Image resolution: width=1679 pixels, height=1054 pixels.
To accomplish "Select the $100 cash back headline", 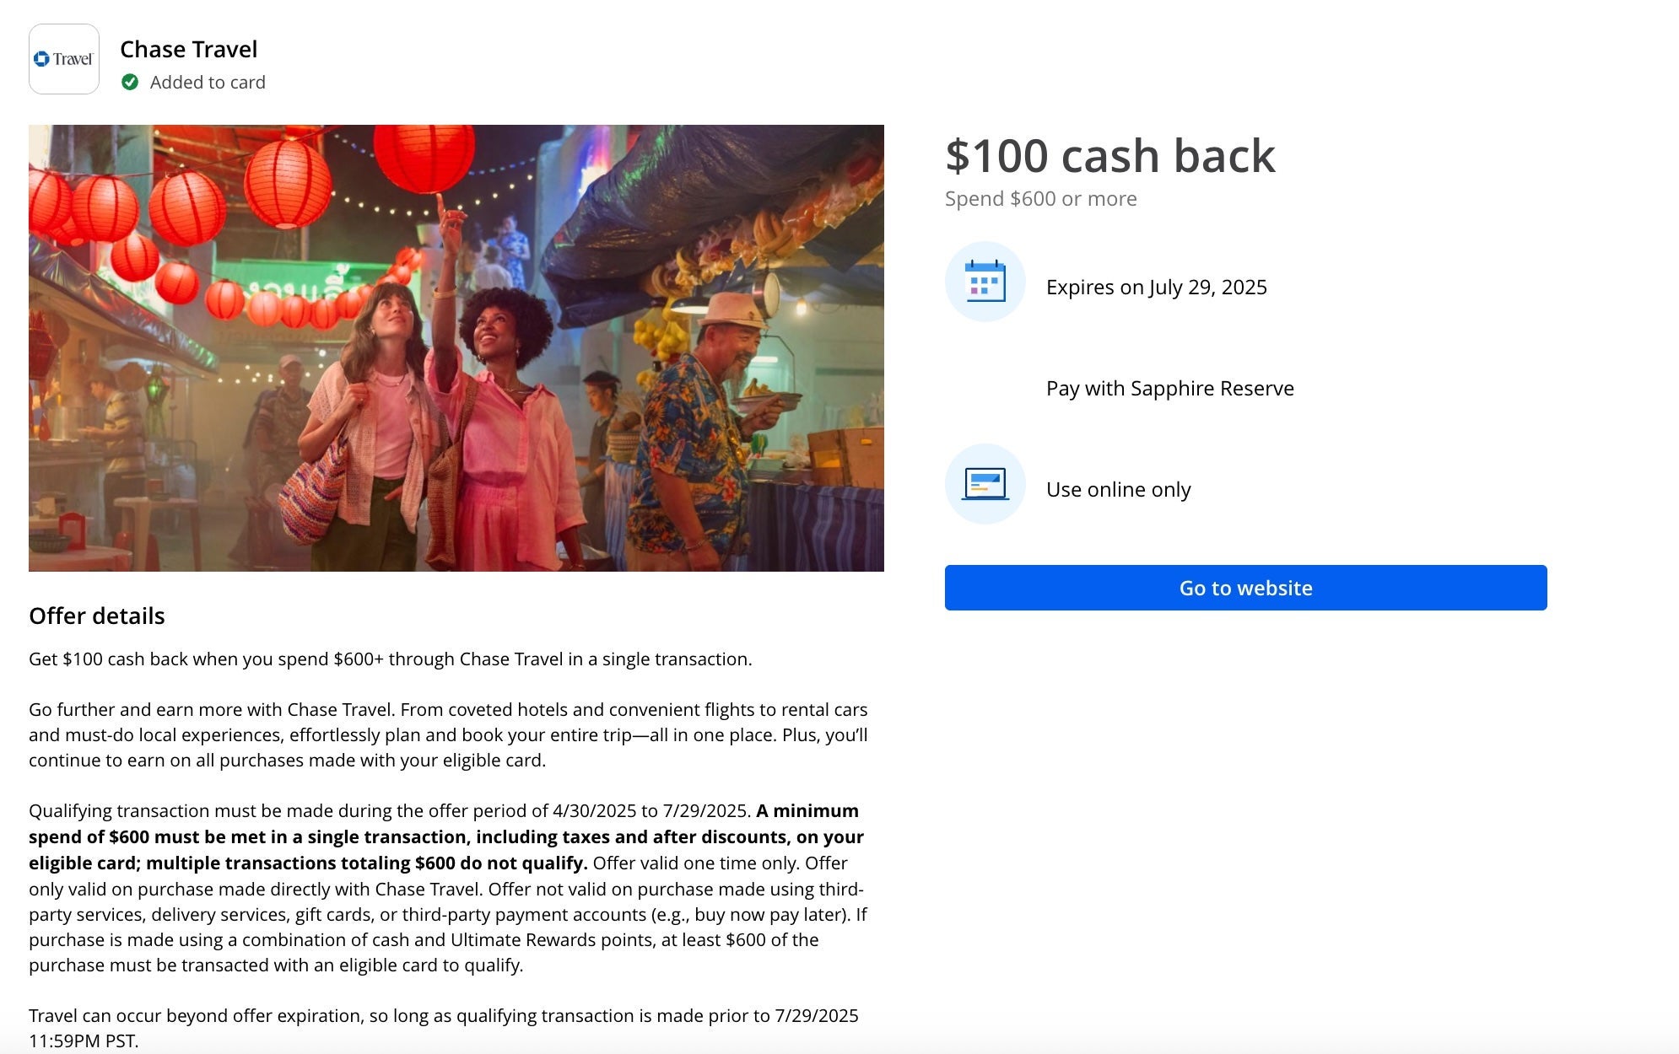I will pos(1110,156).
